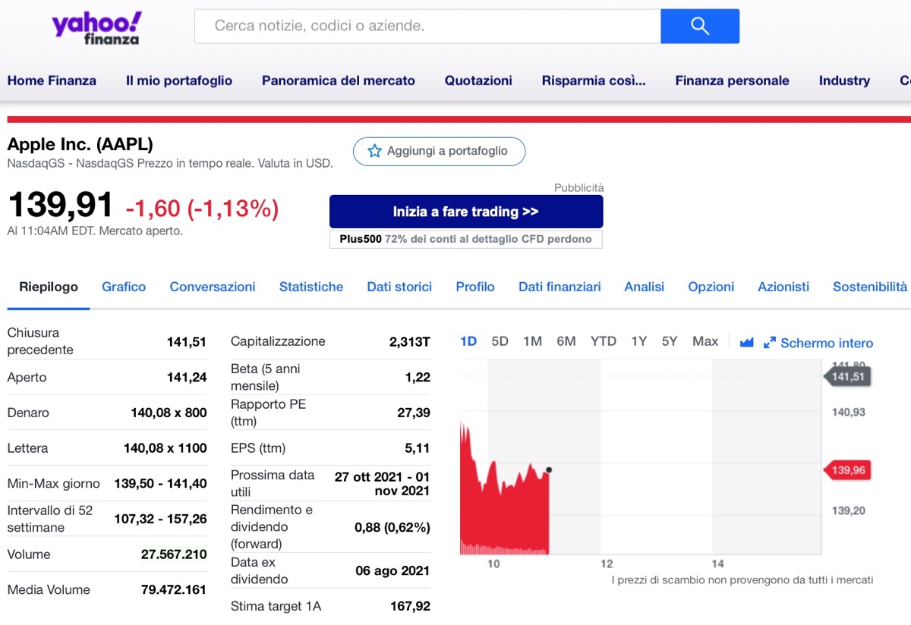Switch to the Opzioni tab
The height and width of the screenshot is (625, 911).
tap(711, 287)
